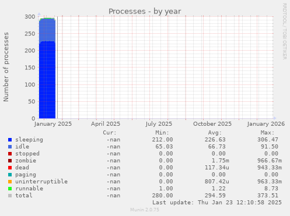
Task: Click total max value 373.51
Action: [268, 196]
